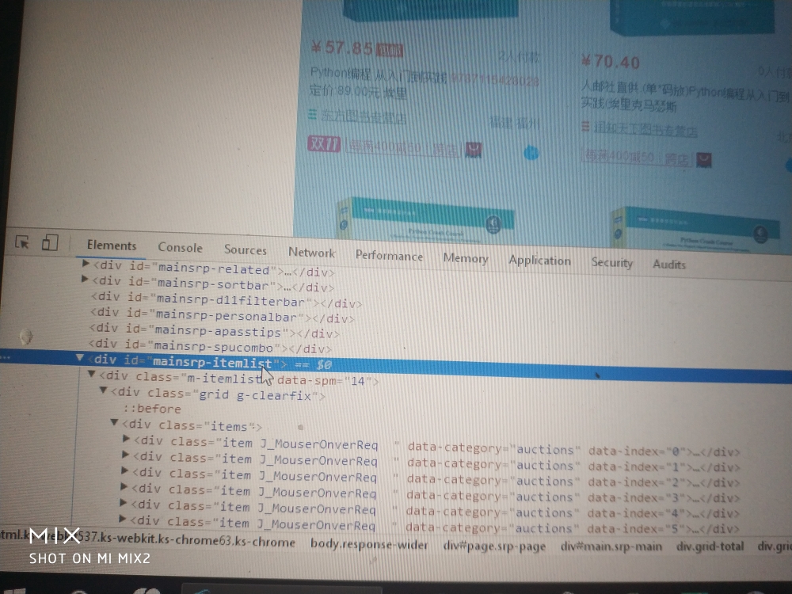
Task: Open the Network tab
Action: pos(311,253)
